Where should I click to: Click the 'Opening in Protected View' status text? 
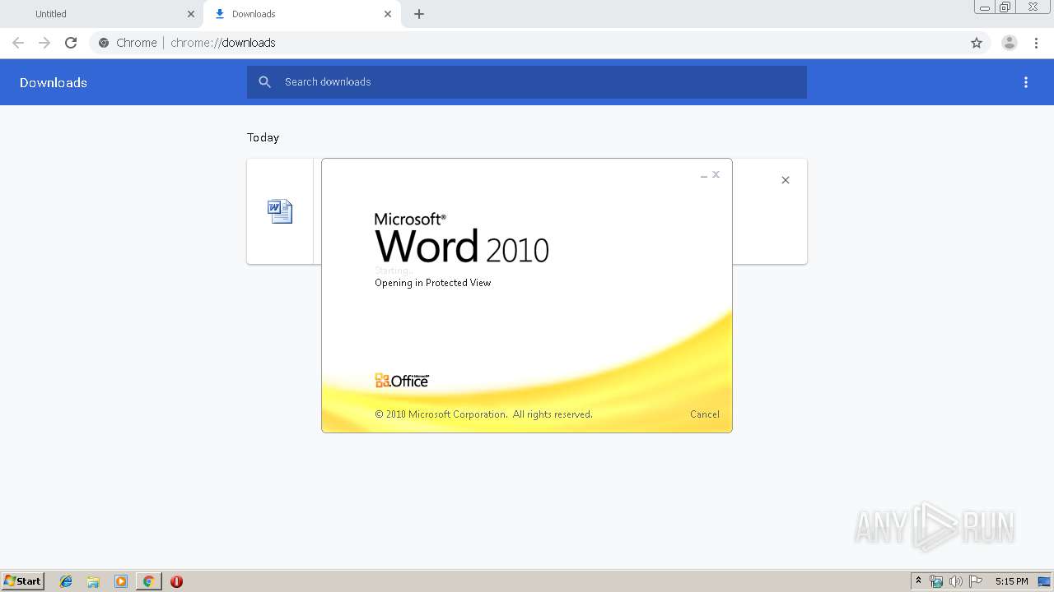433,283
